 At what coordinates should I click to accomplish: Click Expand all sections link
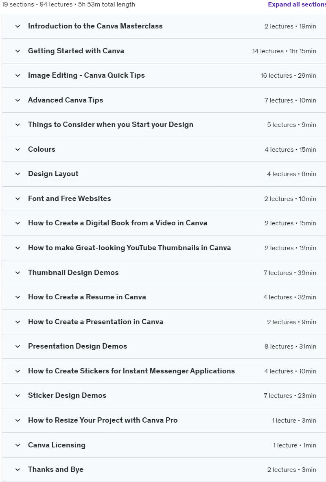(297, 4)
